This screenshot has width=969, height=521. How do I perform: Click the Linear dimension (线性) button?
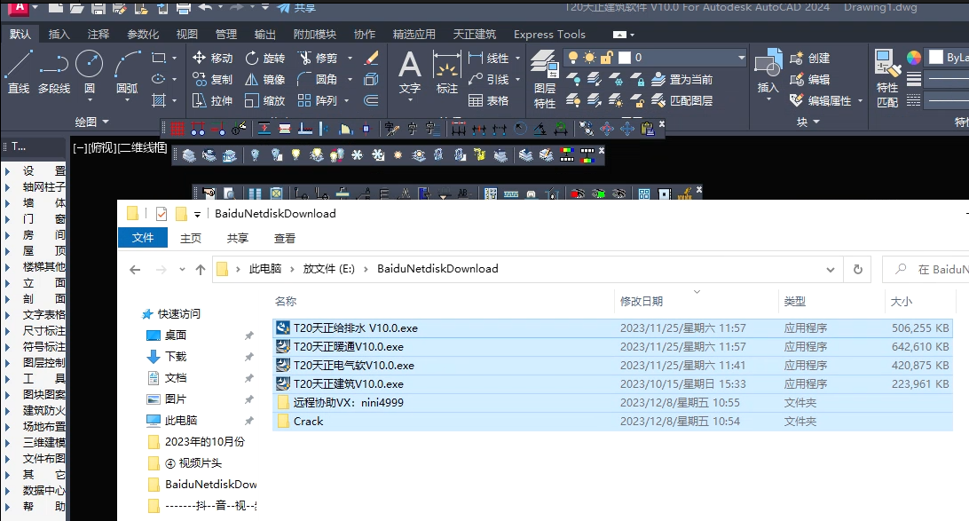tap(489, 58)
